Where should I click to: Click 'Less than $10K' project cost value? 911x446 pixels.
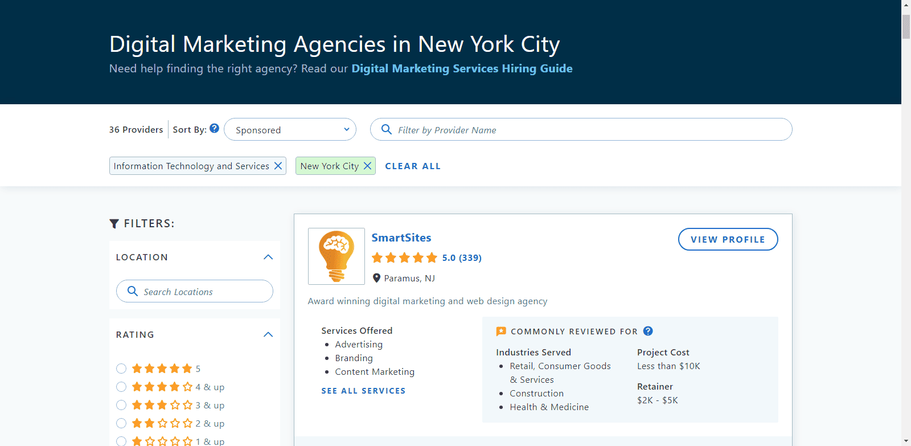click(668, 366)
